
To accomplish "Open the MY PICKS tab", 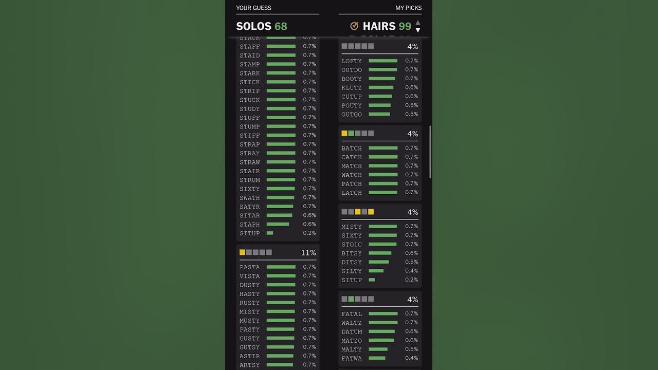I will pos(408,8).
